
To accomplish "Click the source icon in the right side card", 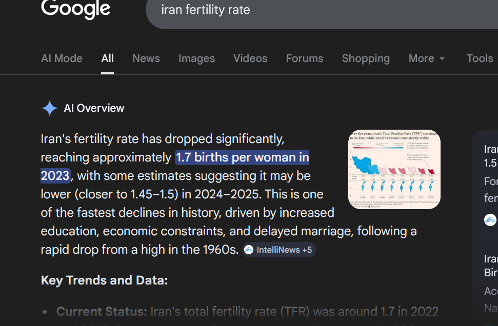I will tap(490, 220).
